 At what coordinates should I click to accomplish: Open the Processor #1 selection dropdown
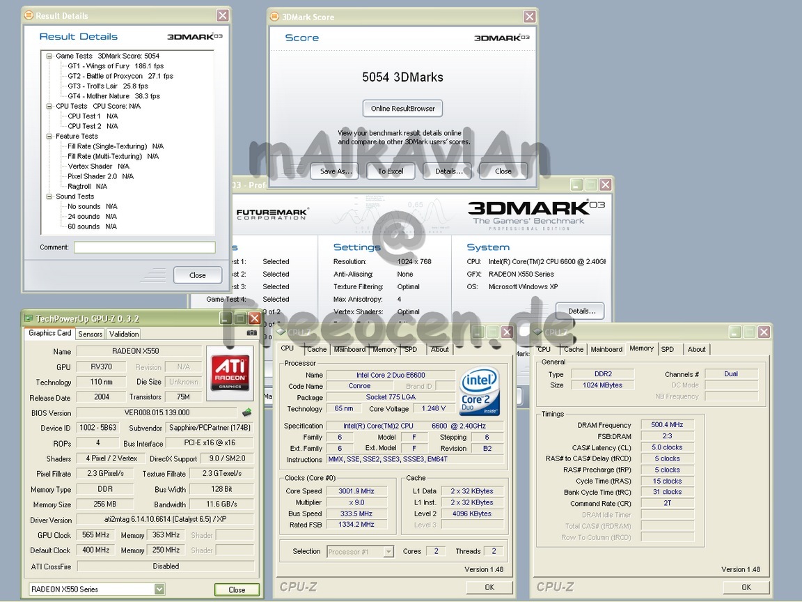(x=388, y=551)
